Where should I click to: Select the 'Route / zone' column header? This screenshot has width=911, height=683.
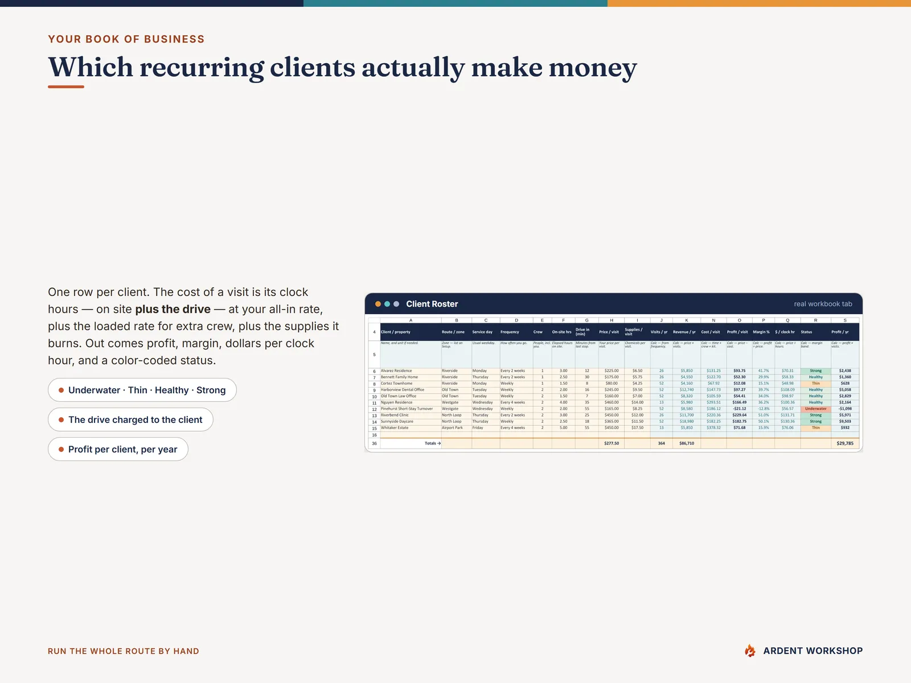[x=456, y=332]
